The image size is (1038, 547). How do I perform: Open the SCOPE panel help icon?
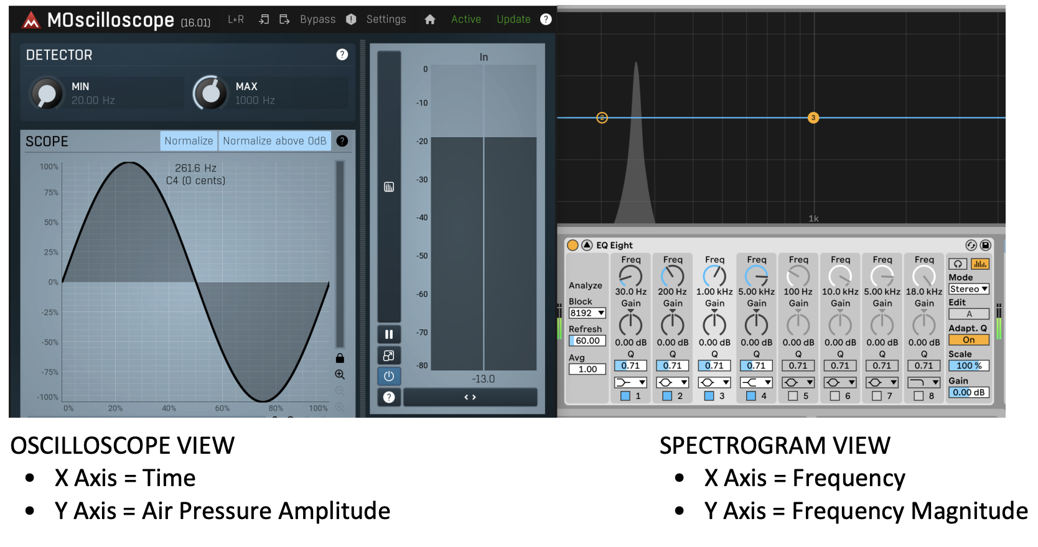342,141
